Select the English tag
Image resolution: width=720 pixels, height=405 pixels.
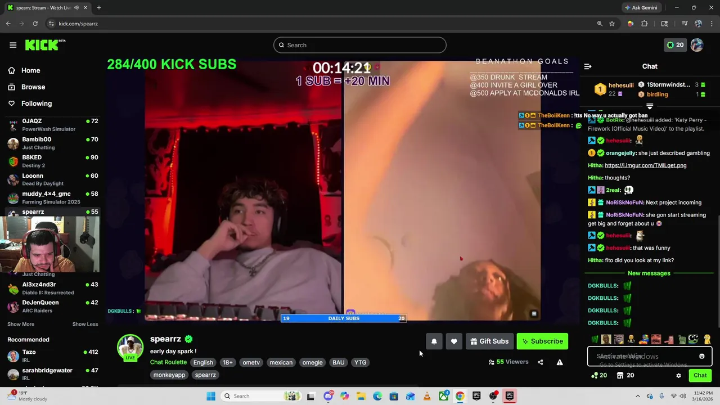click(203, 362)
